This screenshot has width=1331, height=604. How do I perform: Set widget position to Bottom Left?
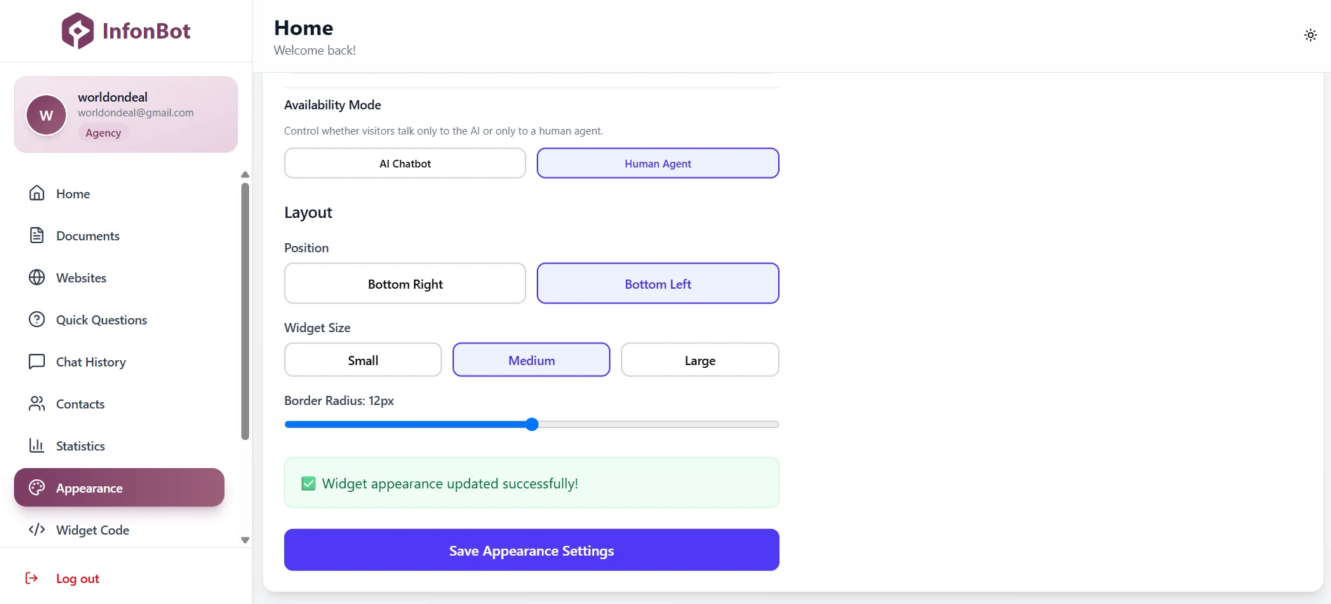[x=658, y=284]
